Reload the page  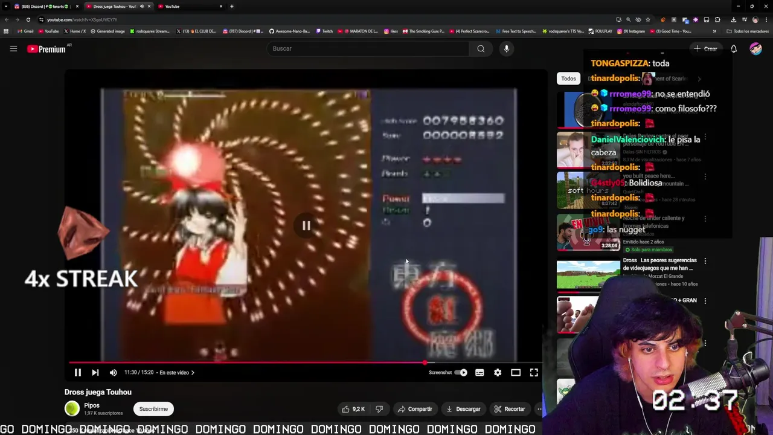coord(28,19)
